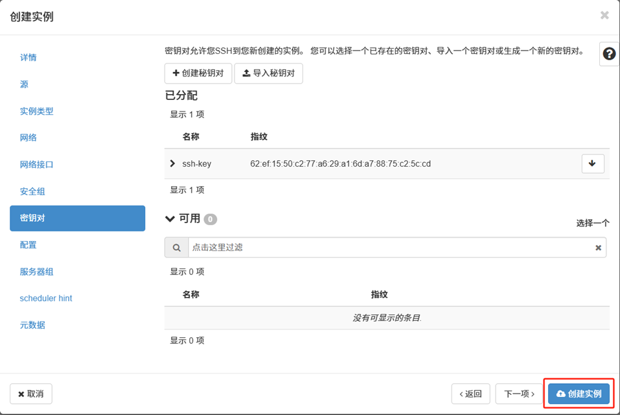Switch to the 元数据 step
The width and height of the screenshot is (620, 415).
(x=32, y=326)
